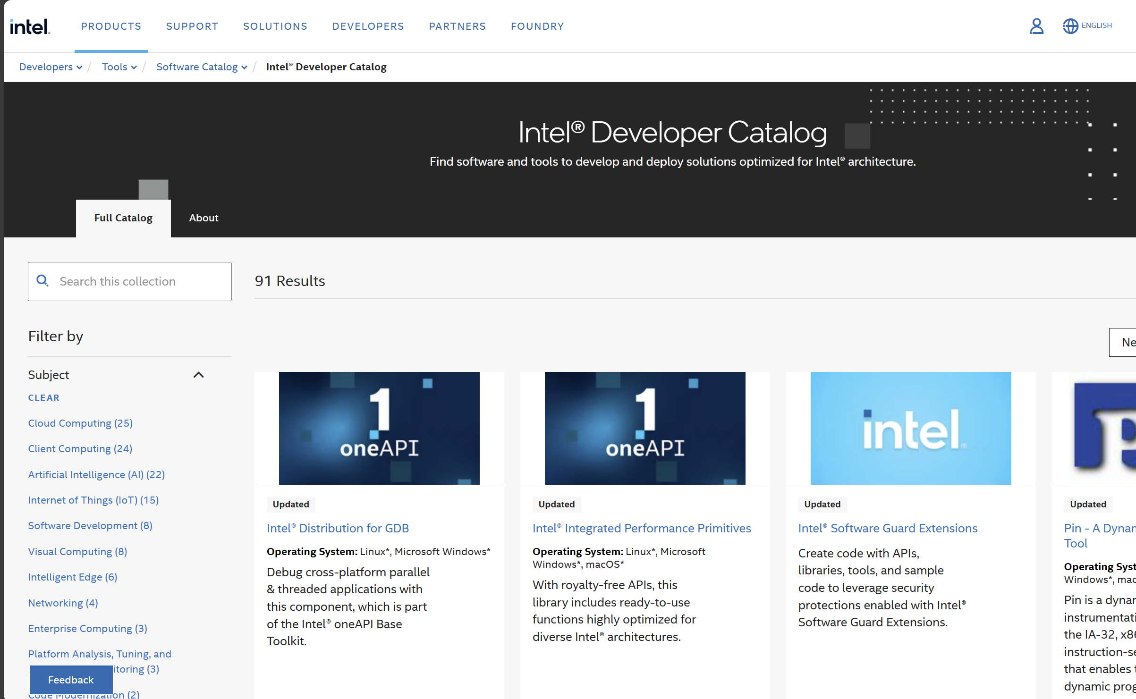The width and height of the screenshot is (1136, 699).
Task: Switch to the About tab
Action: point(203,218)
